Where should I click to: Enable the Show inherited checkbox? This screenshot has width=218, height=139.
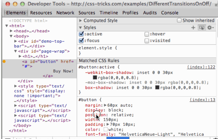tap(179, 20)
